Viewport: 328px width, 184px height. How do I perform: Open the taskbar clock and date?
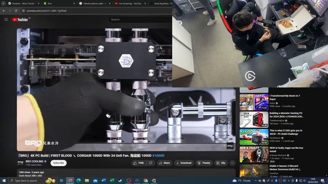click(x=313, y=180)
